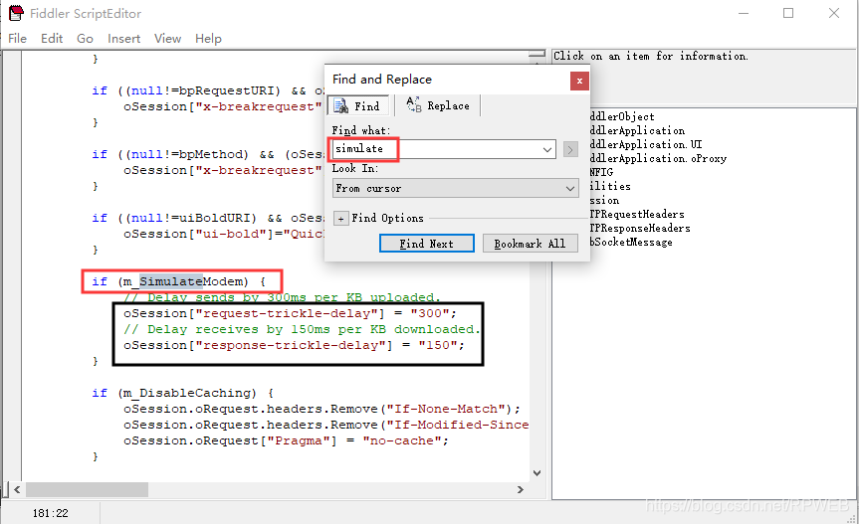The height and width of the screenshot is (524, 859).
Task: Click the Find Next button
Action: coord(426,244)
